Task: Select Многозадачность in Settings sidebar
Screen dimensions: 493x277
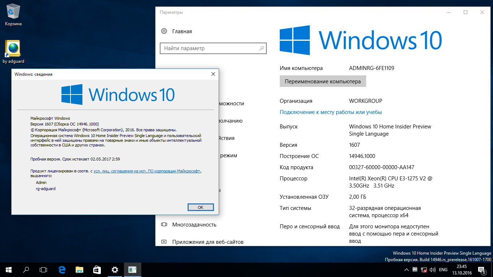Action: 194,224
